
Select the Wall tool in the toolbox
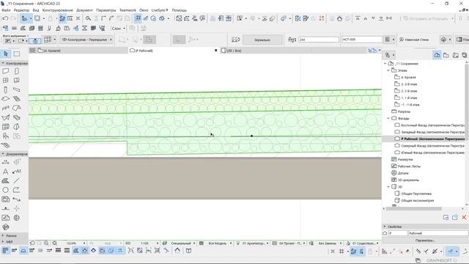coord(5,71)
